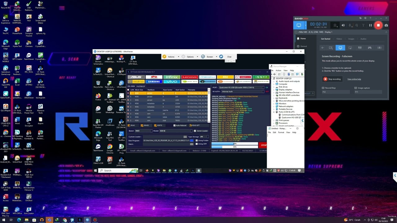Click the red STOP button in CF-Tools
Screen dimensions: 397x223
(263, 145)
